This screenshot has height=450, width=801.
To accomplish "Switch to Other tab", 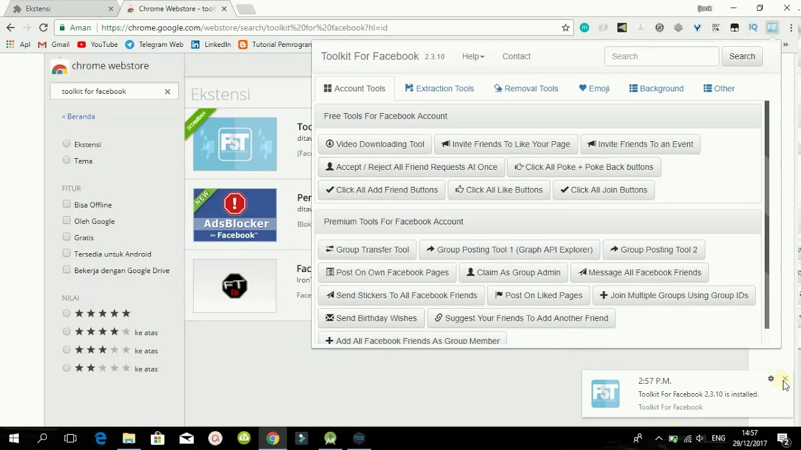I will [718, 89].
